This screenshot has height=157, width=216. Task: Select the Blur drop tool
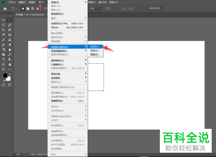(x=10, y=49)
